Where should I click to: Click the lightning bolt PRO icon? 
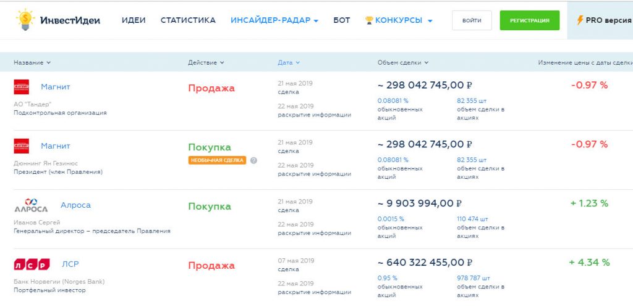pyautogui.click(x=580, y=20)
